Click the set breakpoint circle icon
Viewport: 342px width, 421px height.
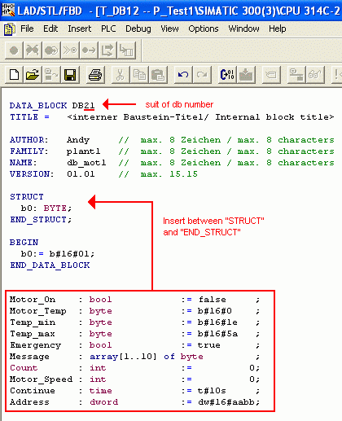pyautogui.click(x=14, y=50)
